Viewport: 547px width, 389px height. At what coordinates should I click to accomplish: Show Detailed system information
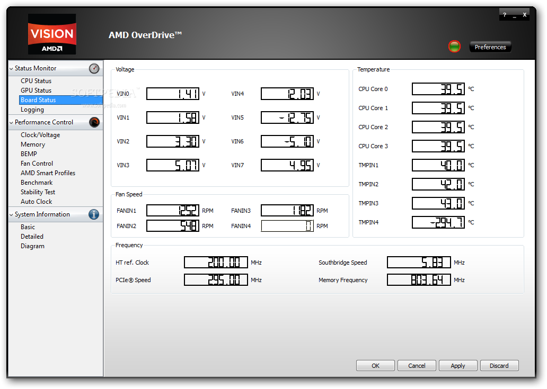click(32, 237)
